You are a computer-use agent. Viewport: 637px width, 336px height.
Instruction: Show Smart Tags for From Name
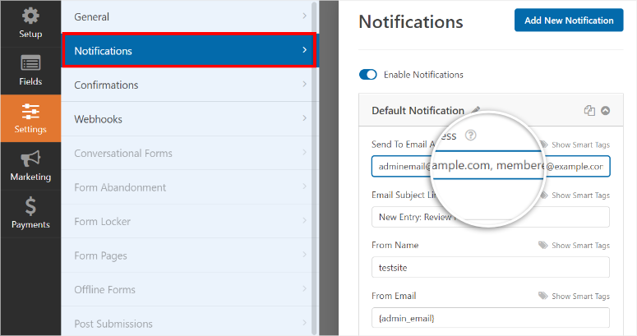coord(580,246)
